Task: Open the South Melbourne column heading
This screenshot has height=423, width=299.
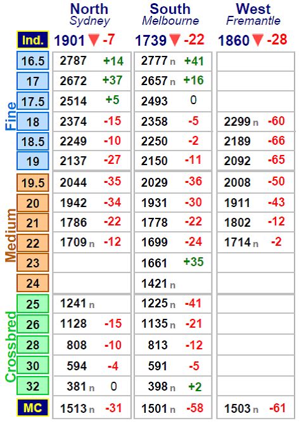Action: coord(170,15)
